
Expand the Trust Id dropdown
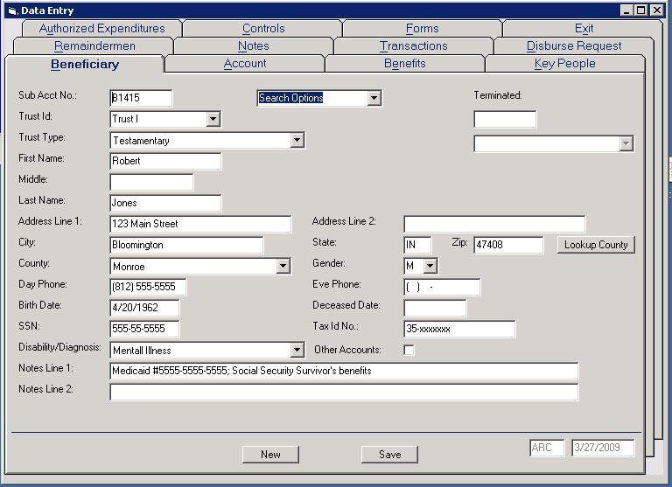[x=213, y=120]
